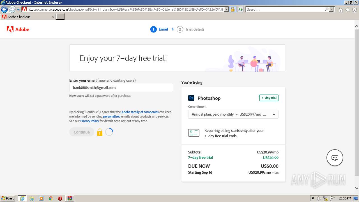The width and height of the screenshot is (359, 202).
Task: Click the Adobe logo in page header
Action: click(x=18, y=29)
